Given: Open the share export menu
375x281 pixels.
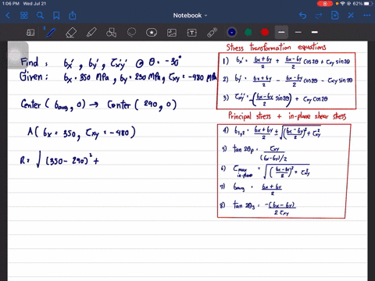Looking at the screenshot, I should (73, 16).
